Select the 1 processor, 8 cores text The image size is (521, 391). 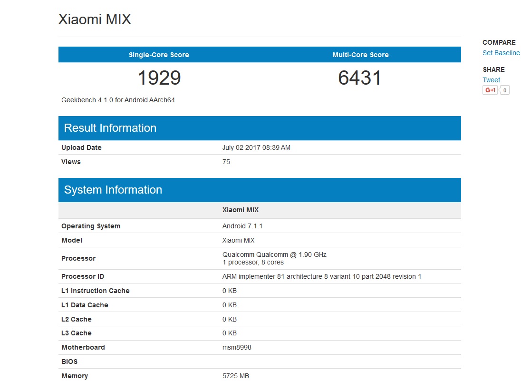click(253, 262)
